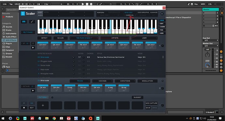
Task: Toggle VOICE GROUPING option
Action: pos(143,13)
